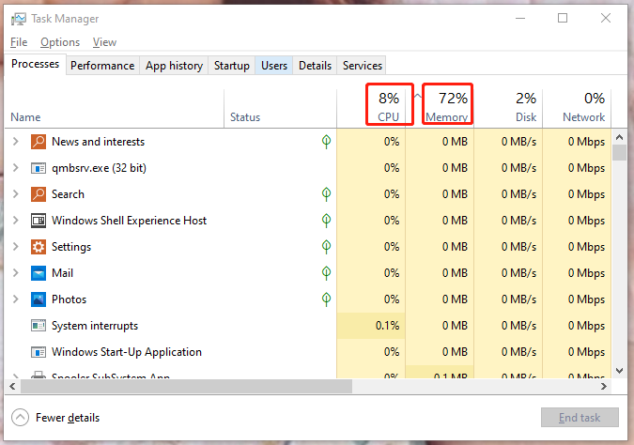Click the Windows Shell Experience Host icon
634x445 pixels.
39,221
